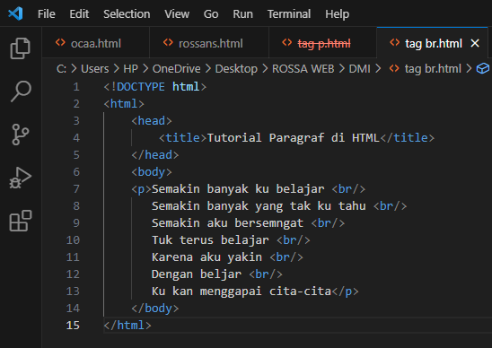Open the View menu
This screenshot has height=348, width=492.
(x=177, y=13)
